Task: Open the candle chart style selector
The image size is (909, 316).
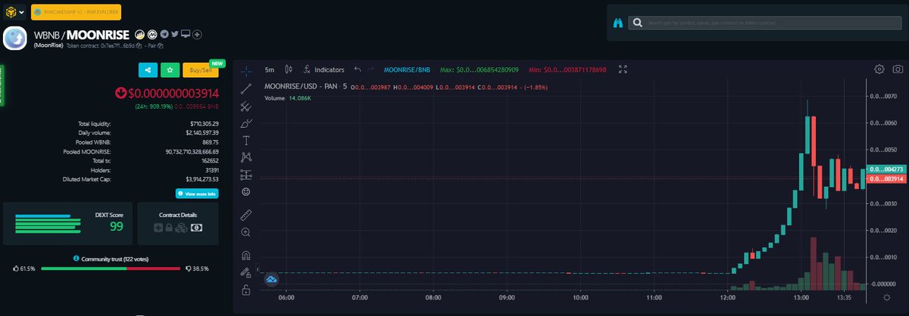Action: click(289, 70)
